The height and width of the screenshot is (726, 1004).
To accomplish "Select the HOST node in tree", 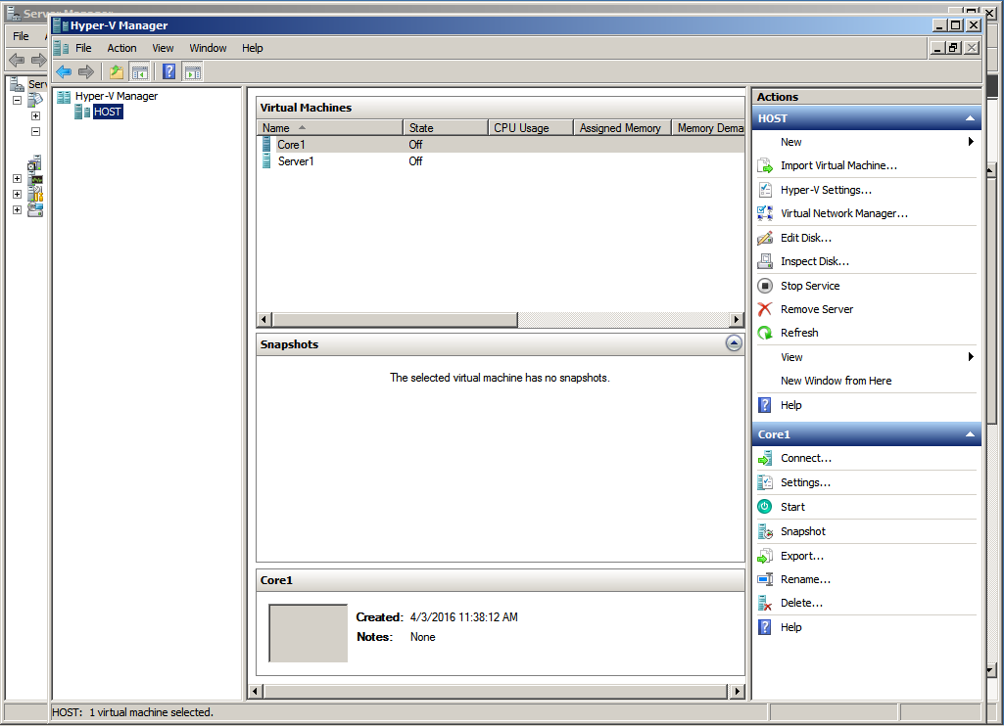I will tap(107, 112).
